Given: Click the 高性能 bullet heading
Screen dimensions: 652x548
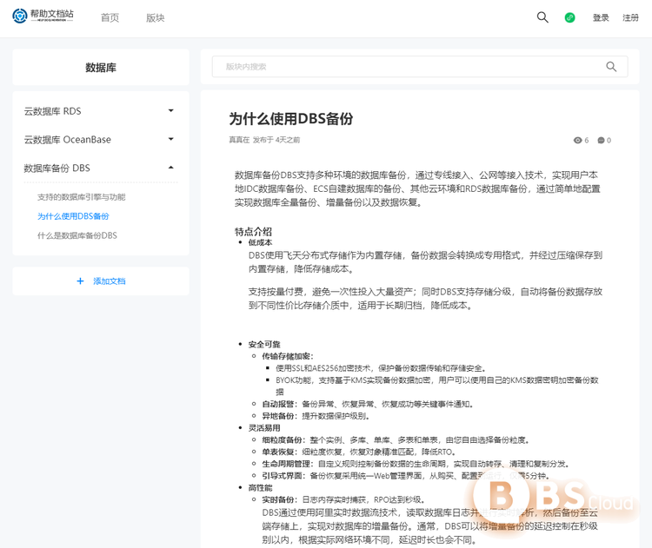Looking at the screenshot, I should (260, 488).
